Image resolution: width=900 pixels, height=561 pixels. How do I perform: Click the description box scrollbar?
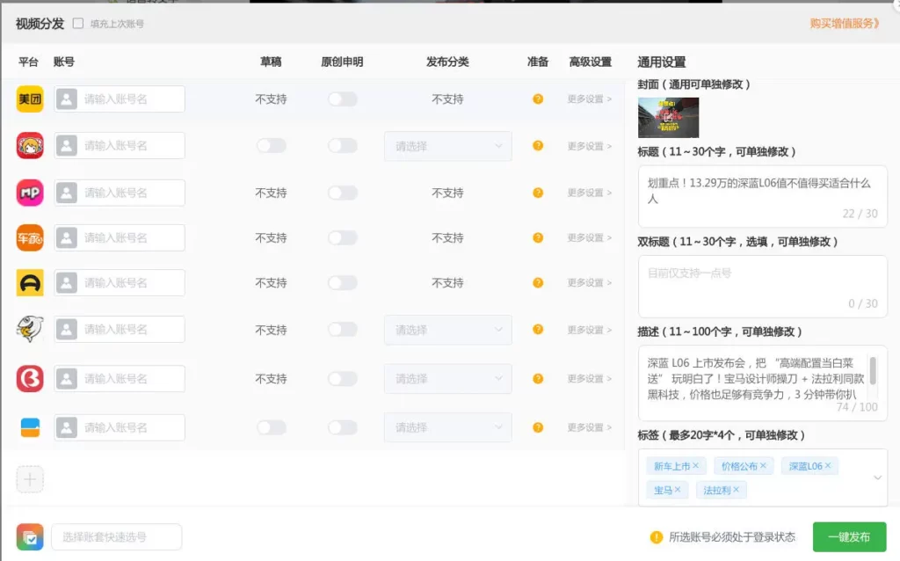coord(873,369)
